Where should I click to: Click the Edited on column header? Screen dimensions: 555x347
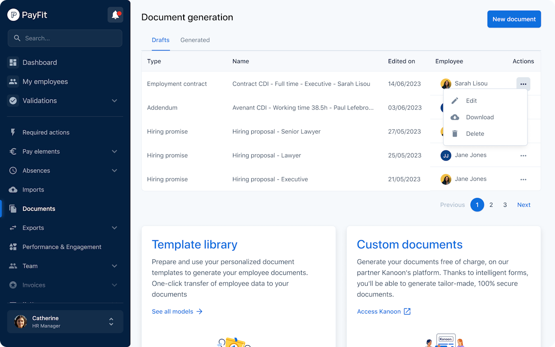401,61
